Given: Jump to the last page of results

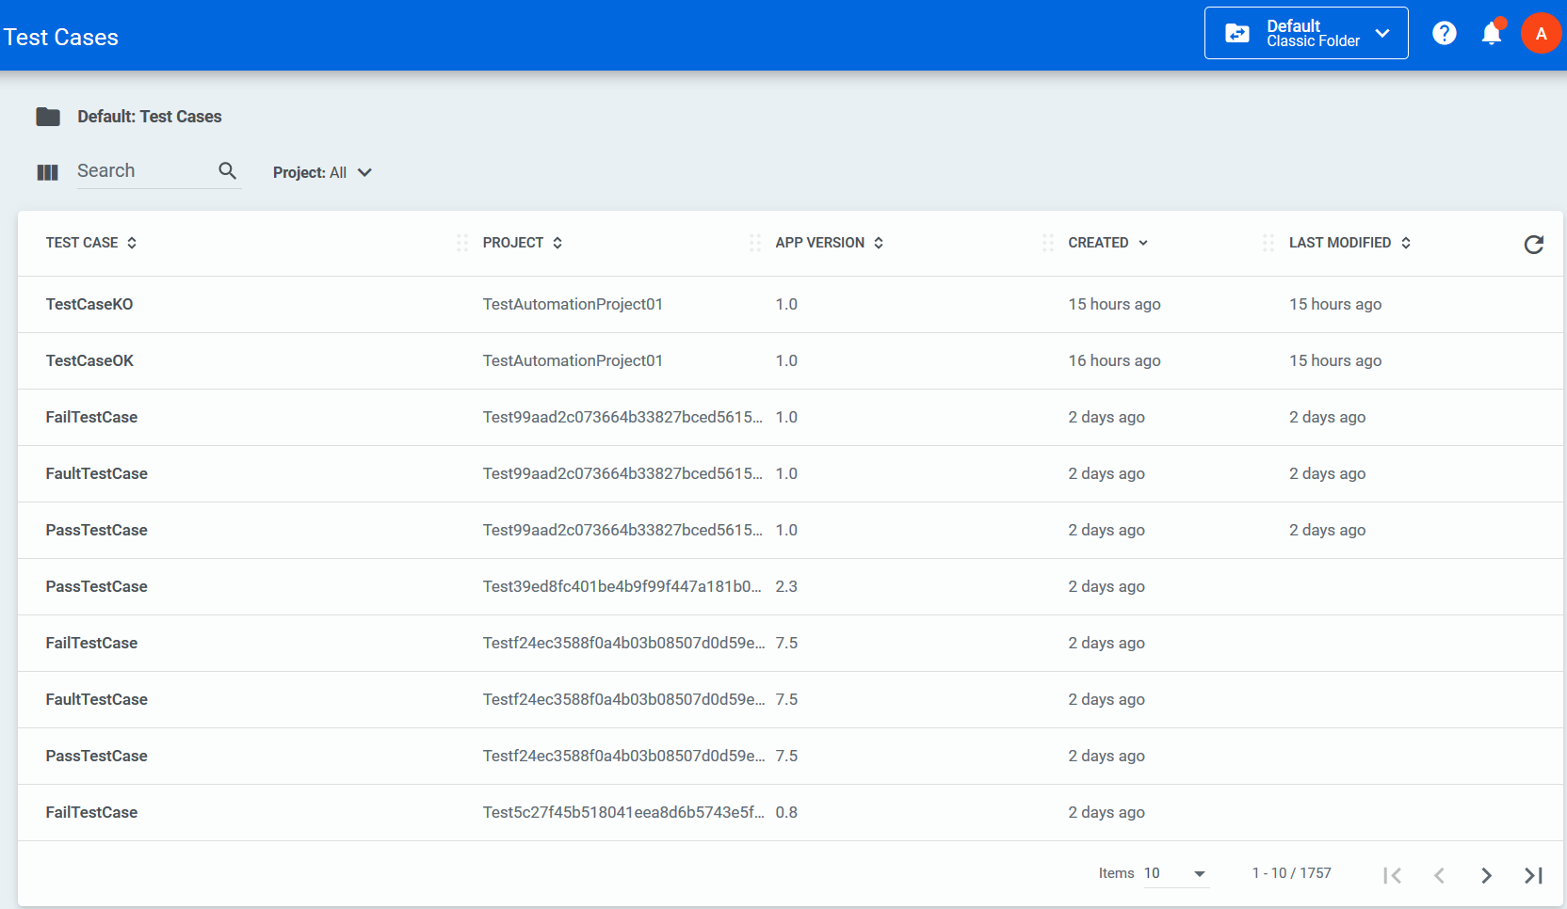Looking at the screenshot, I should coord(1533,875).
